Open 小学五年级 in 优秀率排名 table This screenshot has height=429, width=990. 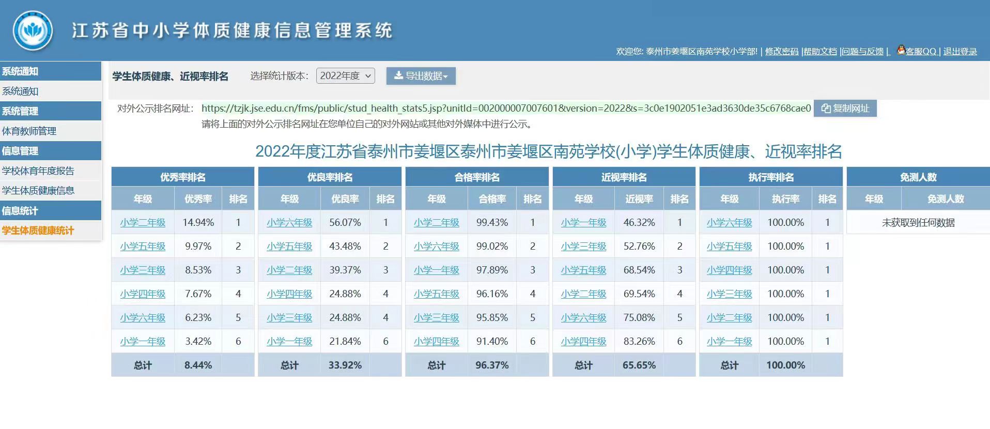click(143, 247)
